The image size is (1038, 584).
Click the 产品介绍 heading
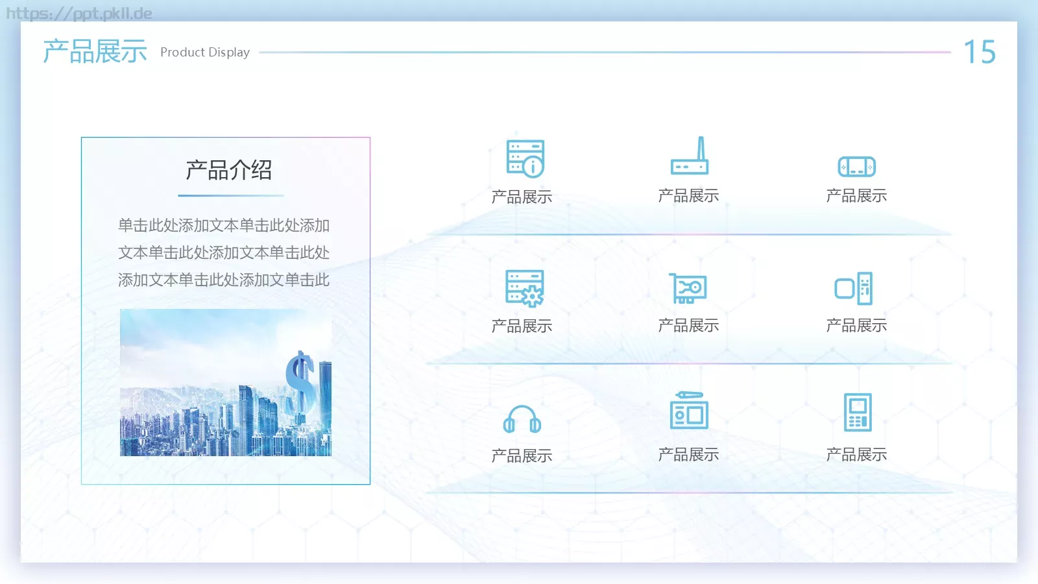tap(229, 170)
